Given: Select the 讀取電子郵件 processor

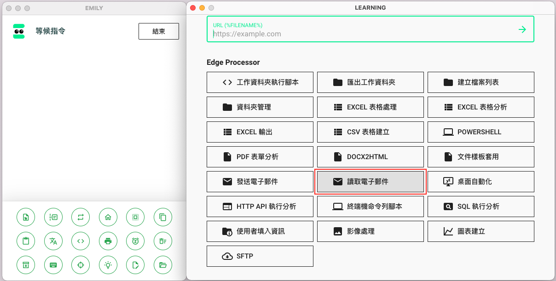Looking at the screenshot, I should [x=370, y=182].
